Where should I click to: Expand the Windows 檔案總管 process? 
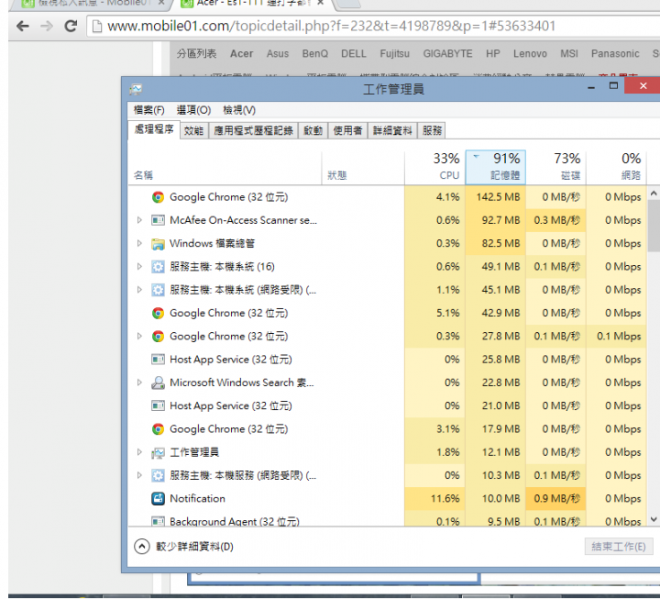pyautogui.click(x=139, y=243)
